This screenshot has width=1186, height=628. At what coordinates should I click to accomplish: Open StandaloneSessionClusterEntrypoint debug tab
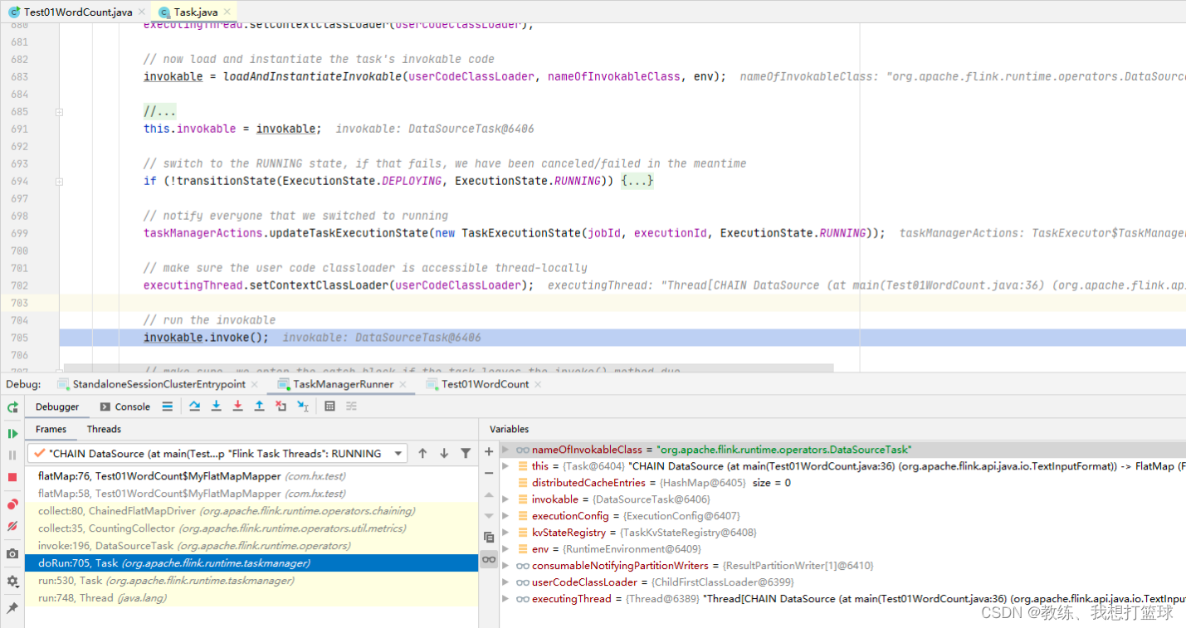point(159,384)
